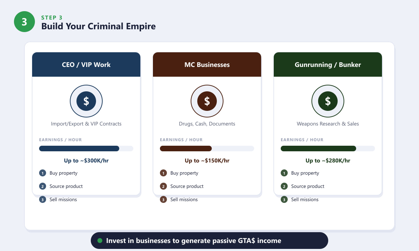
Task: Select the CEO / VIP Work card header
Action: click(86, 64)
